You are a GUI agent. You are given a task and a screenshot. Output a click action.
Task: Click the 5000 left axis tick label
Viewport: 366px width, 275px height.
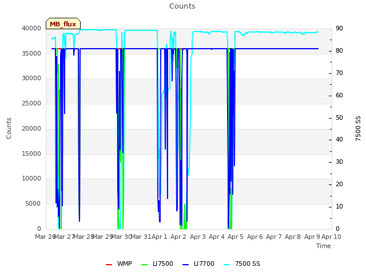(33, 204)
